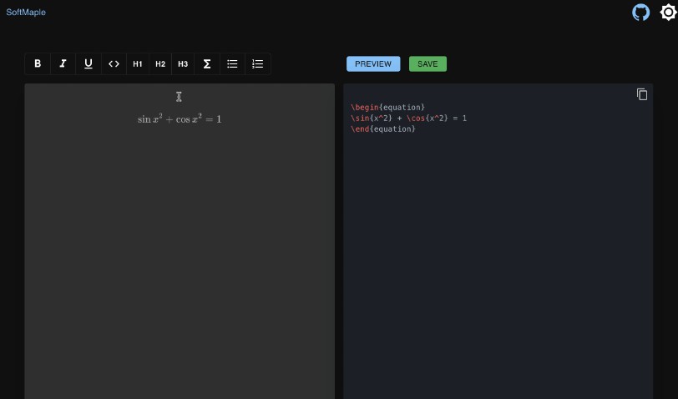Apply italic formatting
678x399 pixels.
coord(63,64)
